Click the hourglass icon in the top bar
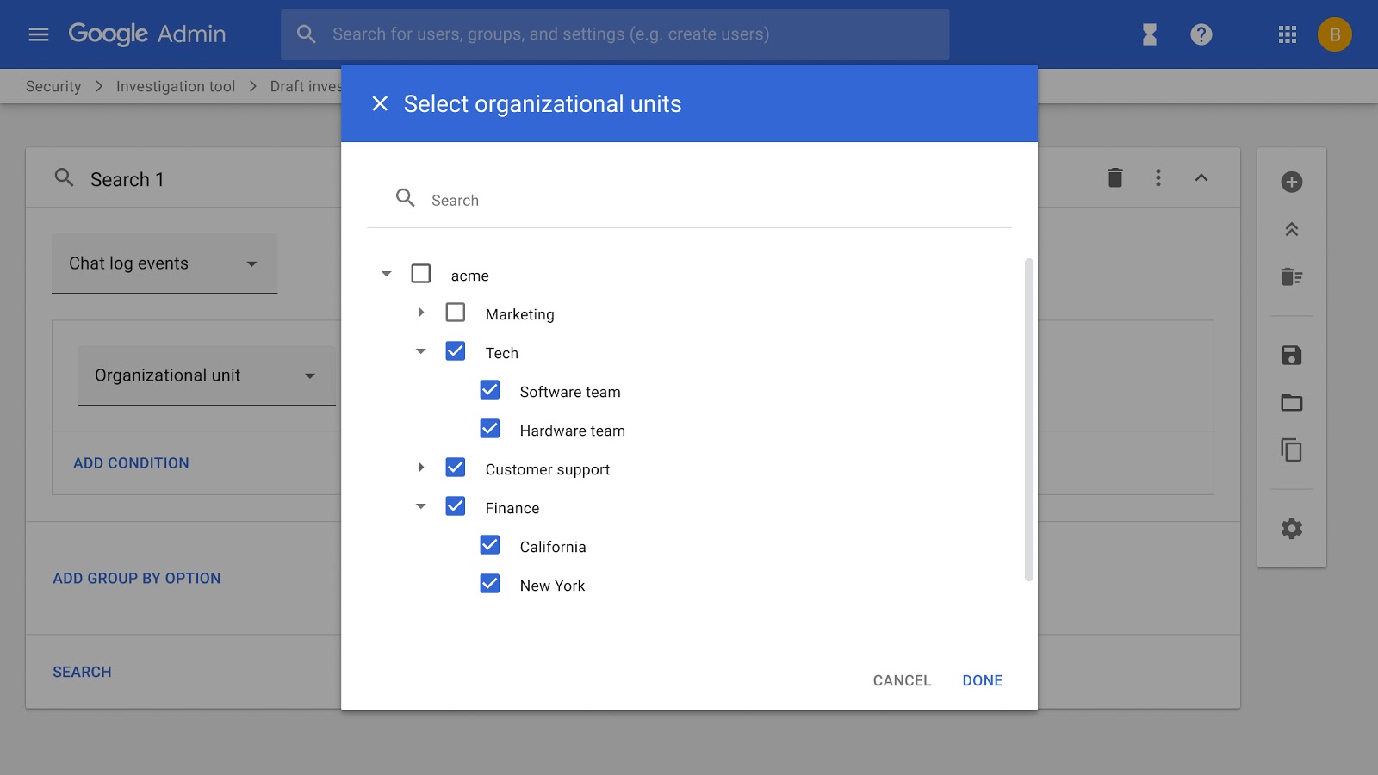 [x=1148, y=34]
